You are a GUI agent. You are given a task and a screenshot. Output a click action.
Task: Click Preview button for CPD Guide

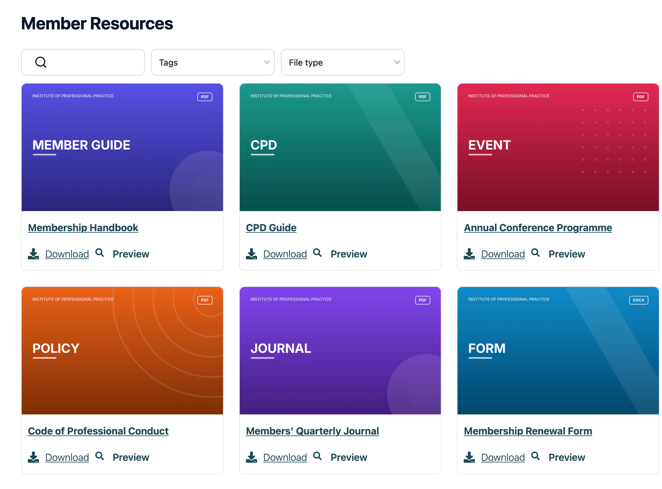[349, 254]
